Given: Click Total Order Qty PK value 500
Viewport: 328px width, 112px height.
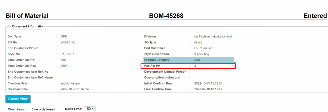Looking at the screenshot, I should click(63, 60).
